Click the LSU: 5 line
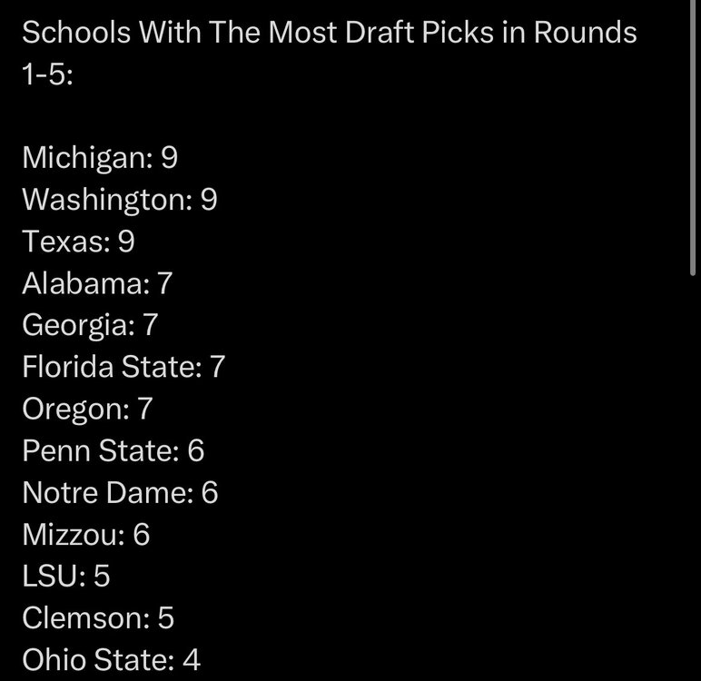Screen dimensions: 701x681 [x=65, y=576]
